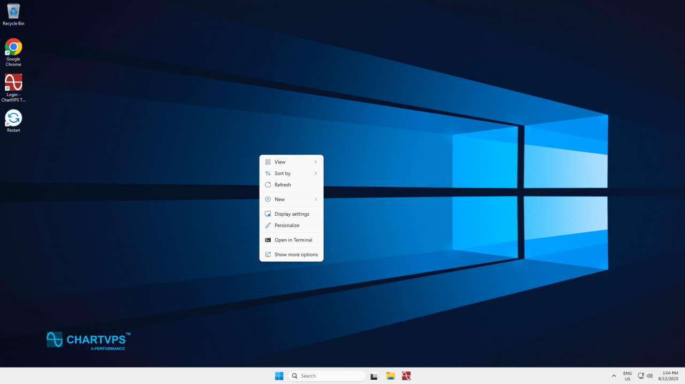Open the Windows Start button
This screenshot has width=685, height=384.
click(279, 376)
